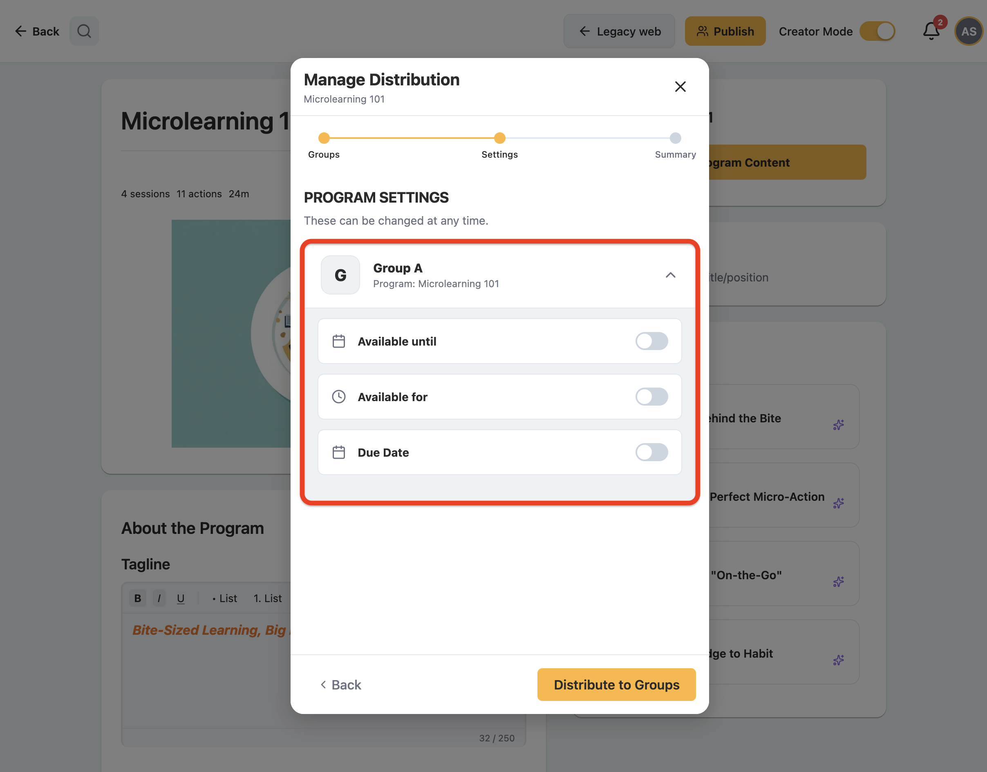Click Distribute to Groups button
Viewport: 987px width, 772px height.
616,684
